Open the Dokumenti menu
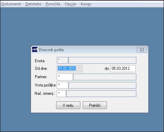 tap(11, 4)
